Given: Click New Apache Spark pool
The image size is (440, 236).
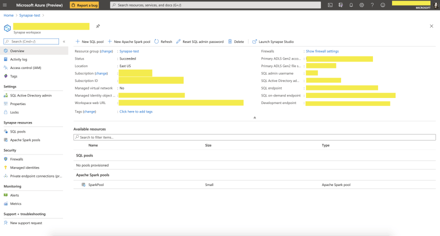Looking at the screenshot, I should pyautogui.click(x=129, y=41).
